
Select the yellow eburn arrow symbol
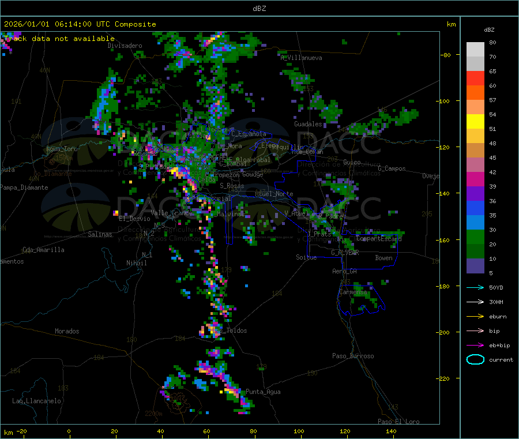(x=475, y=316)
